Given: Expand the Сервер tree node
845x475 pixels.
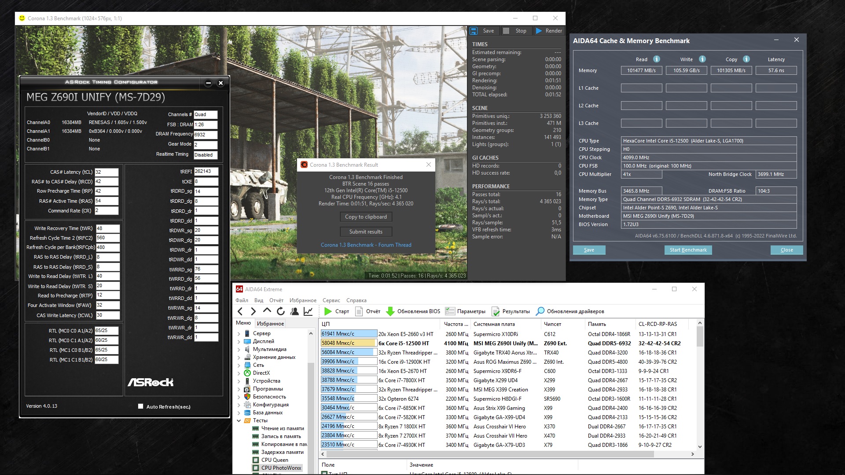Looking at the screenshot, I should (x=239, y=333).
